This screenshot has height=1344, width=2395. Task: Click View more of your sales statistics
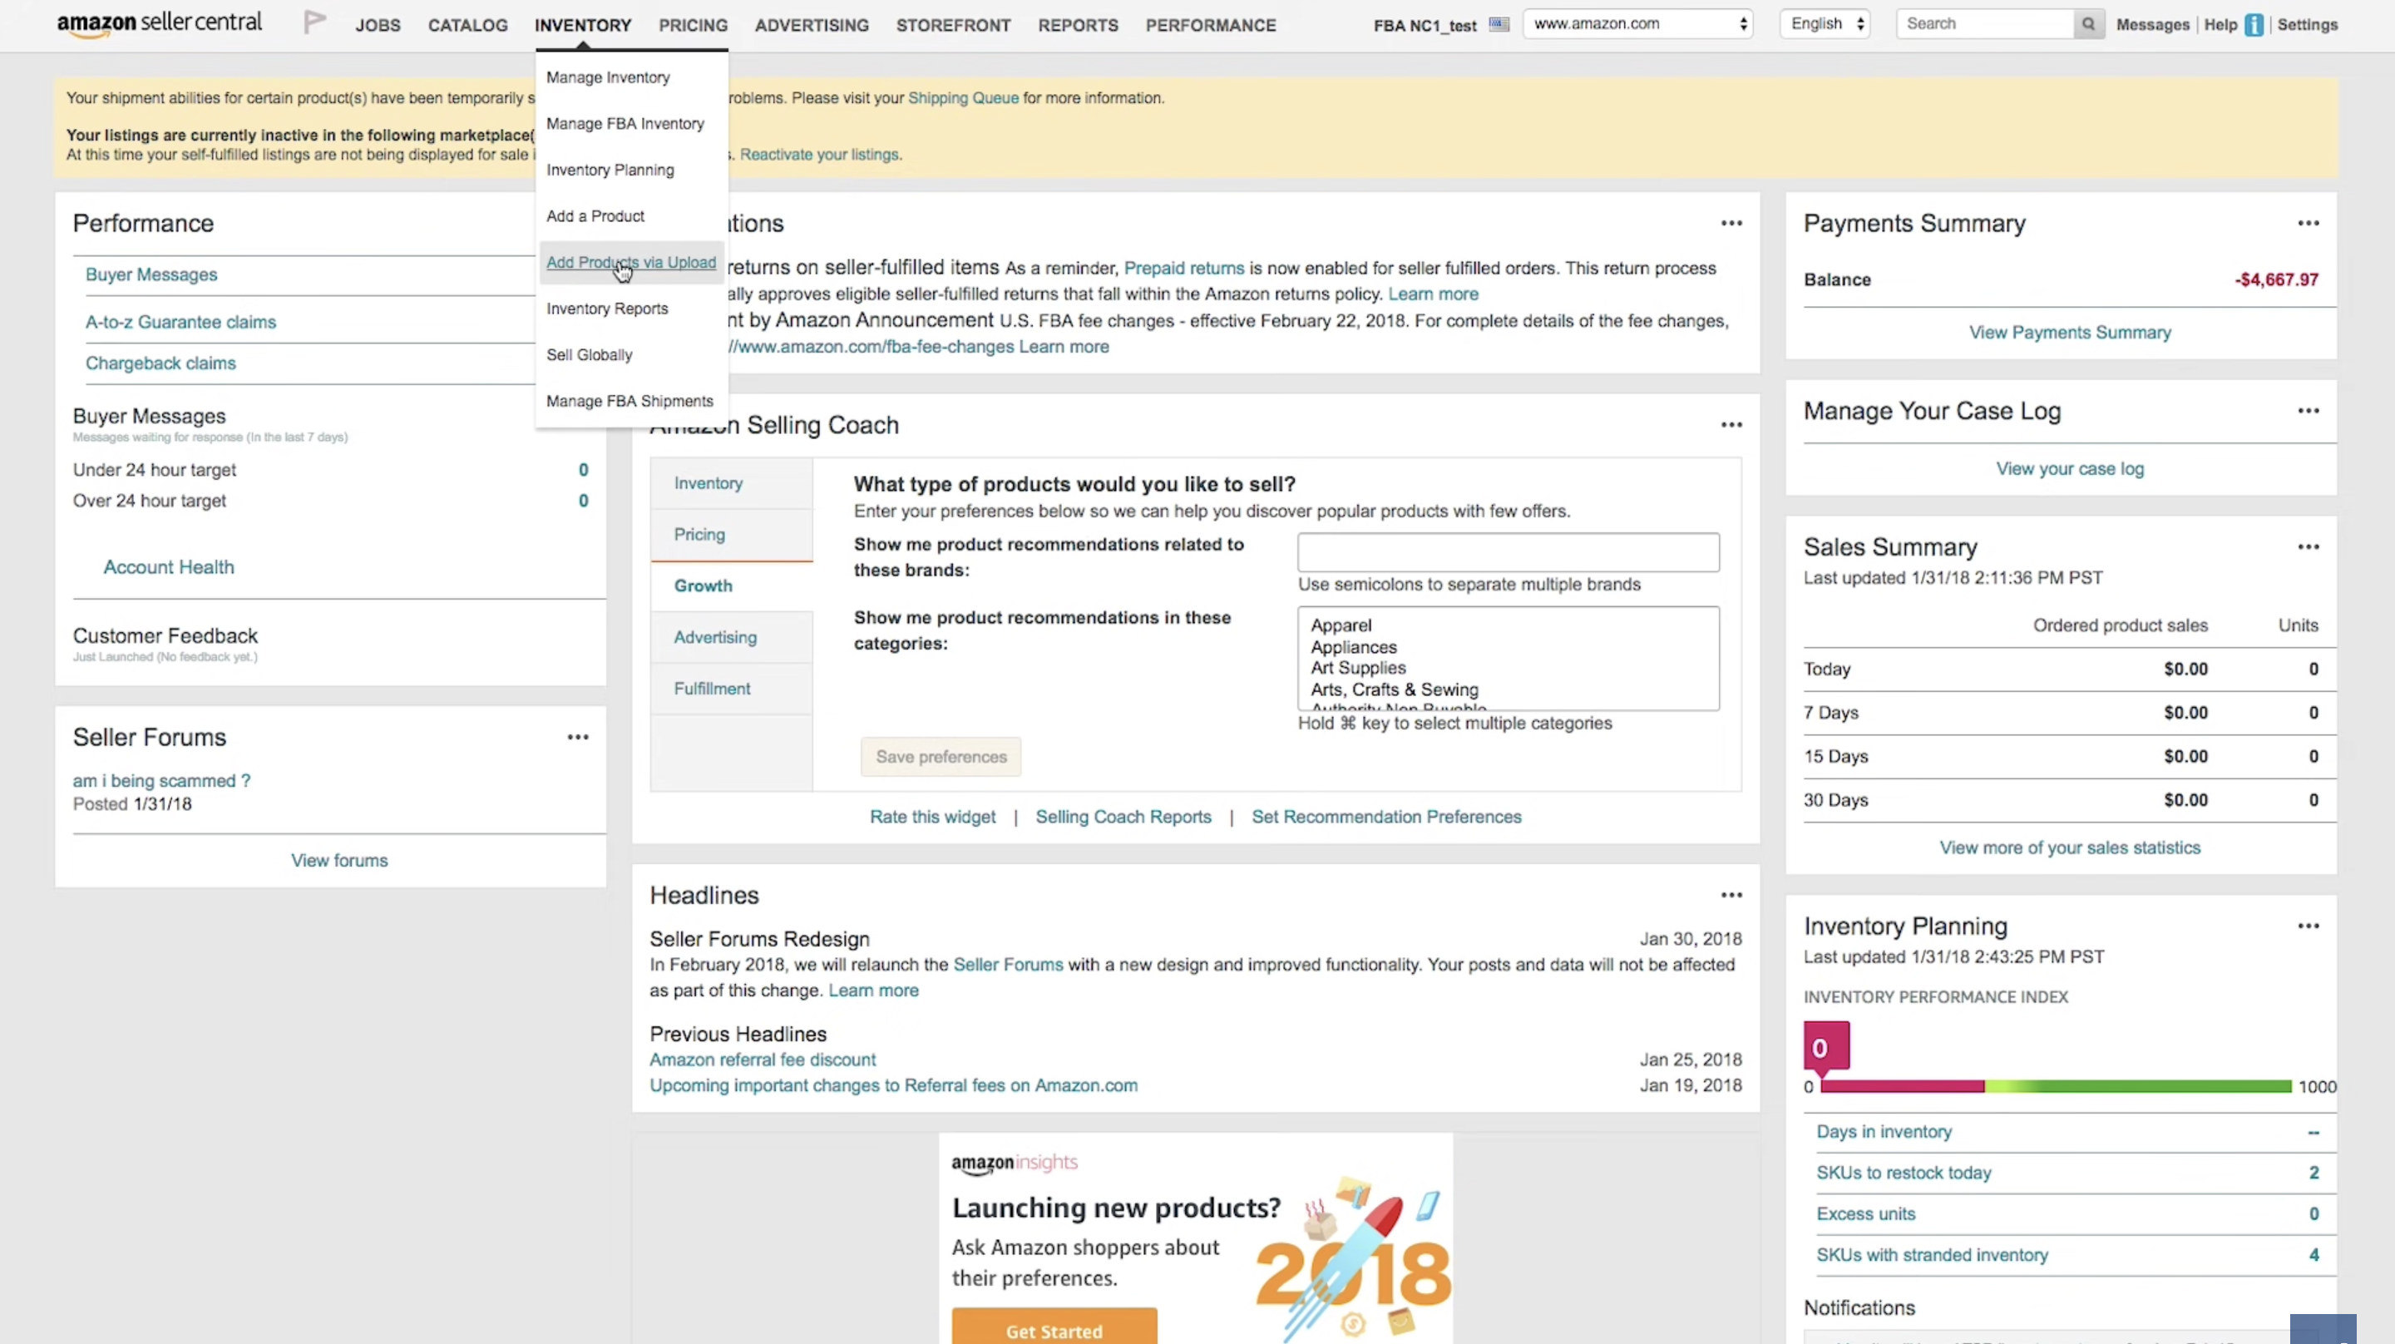pyautogui.click(x=2070, y=848)
